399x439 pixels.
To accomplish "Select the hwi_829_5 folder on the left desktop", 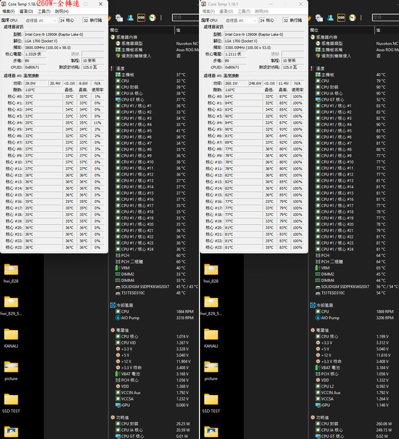I will [x=11, y=306].
